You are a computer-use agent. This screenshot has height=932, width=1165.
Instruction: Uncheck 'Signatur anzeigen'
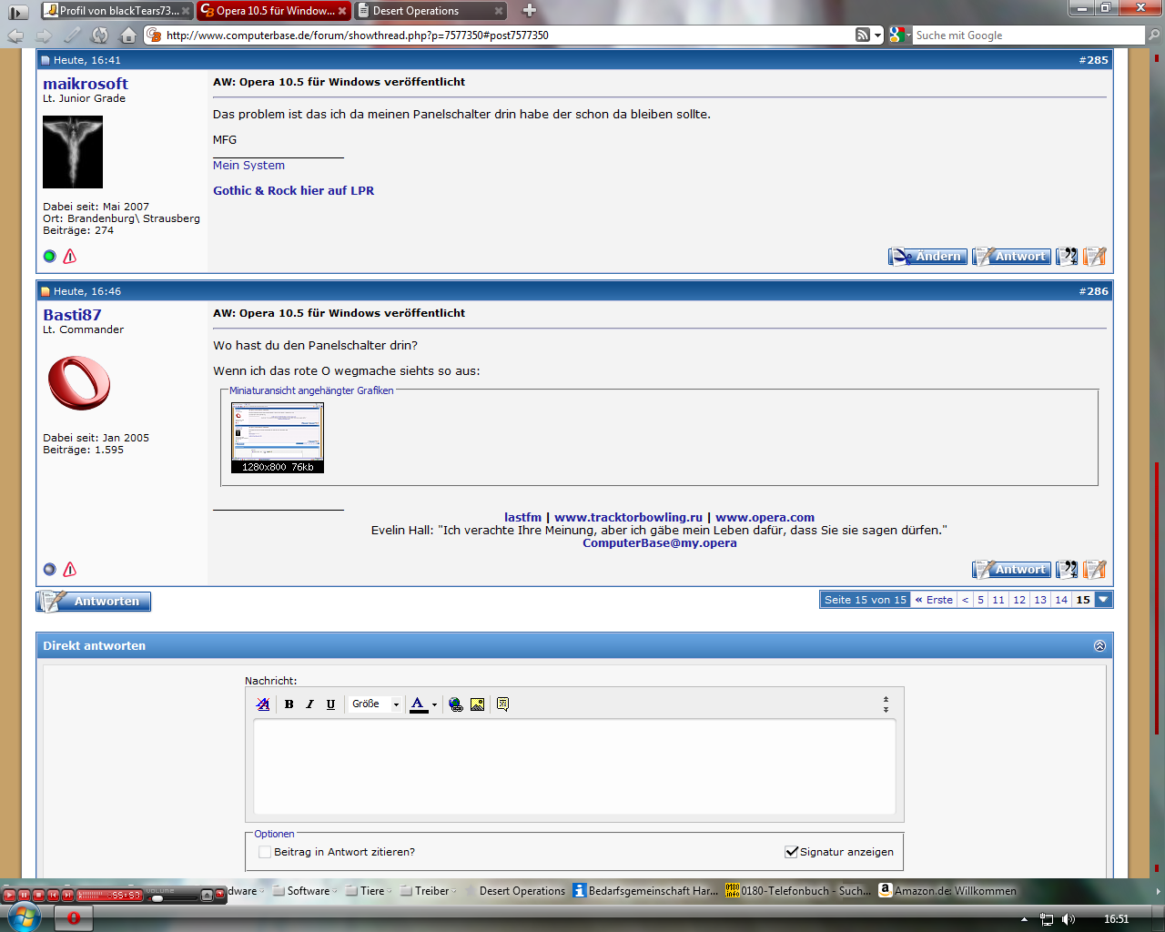click(791, 852)
